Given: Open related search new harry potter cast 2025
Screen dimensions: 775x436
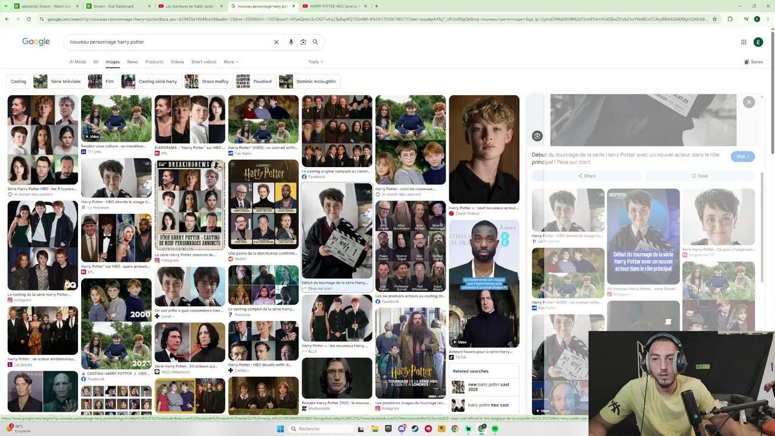Looking at the screenshot, I should [484, 387].
